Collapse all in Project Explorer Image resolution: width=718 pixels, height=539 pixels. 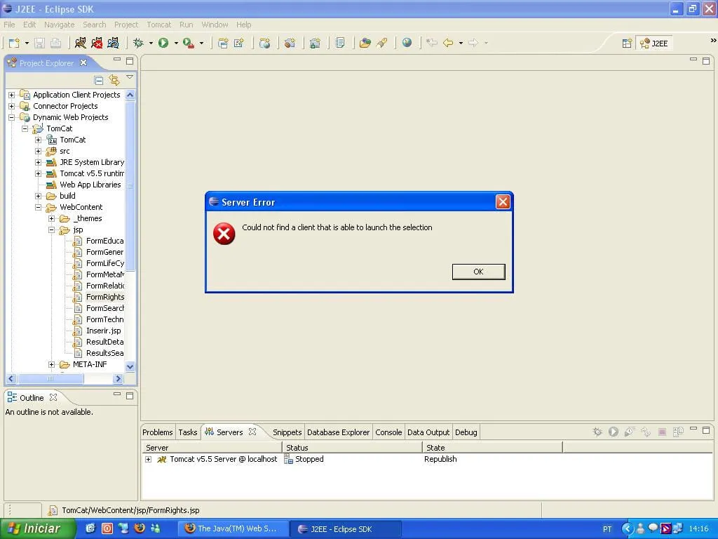(x=98, y=81)
